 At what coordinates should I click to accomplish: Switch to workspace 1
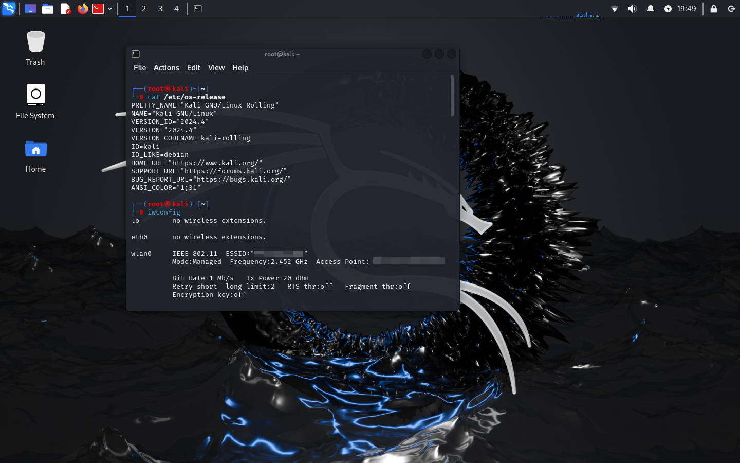coord(127,9)
